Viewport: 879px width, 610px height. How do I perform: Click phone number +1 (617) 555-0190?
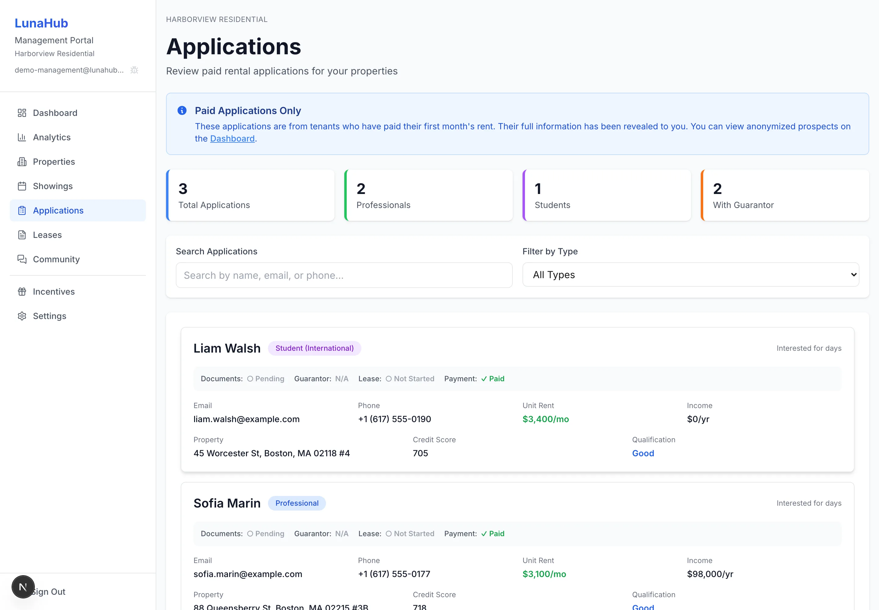[394, 419]
